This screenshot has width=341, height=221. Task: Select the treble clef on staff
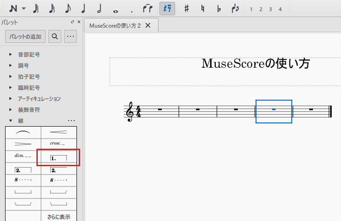(130, 111)
